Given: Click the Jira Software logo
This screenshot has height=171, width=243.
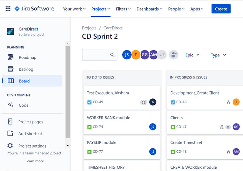Looking at the screenshot, I should coord(34,9).
